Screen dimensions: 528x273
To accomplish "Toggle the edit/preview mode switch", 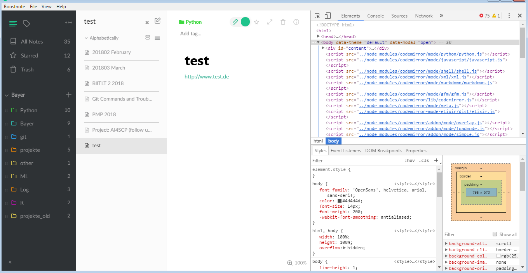I will (240, 22).
